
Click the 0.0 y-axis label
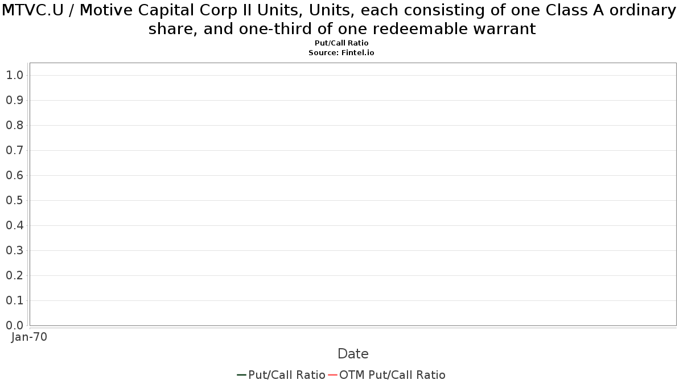point(14,325)
